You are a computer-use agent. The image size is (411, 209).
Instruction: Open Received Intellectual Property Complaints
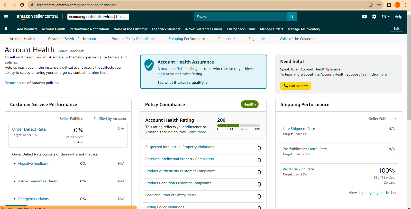tap(179, 159)
